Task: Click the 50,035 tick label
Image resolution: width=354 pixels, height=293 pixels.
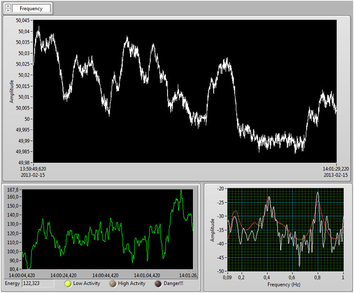Action: [x=22, y=42]
